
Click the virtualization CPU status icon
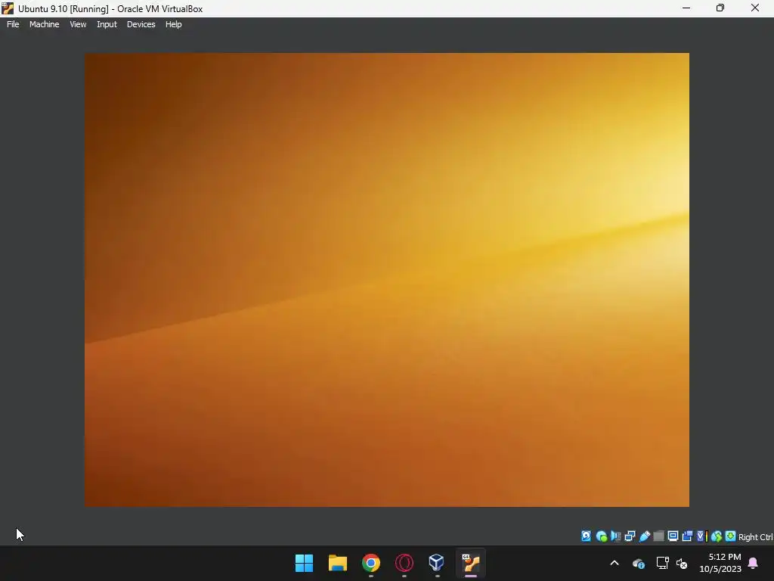click(702, 536)
